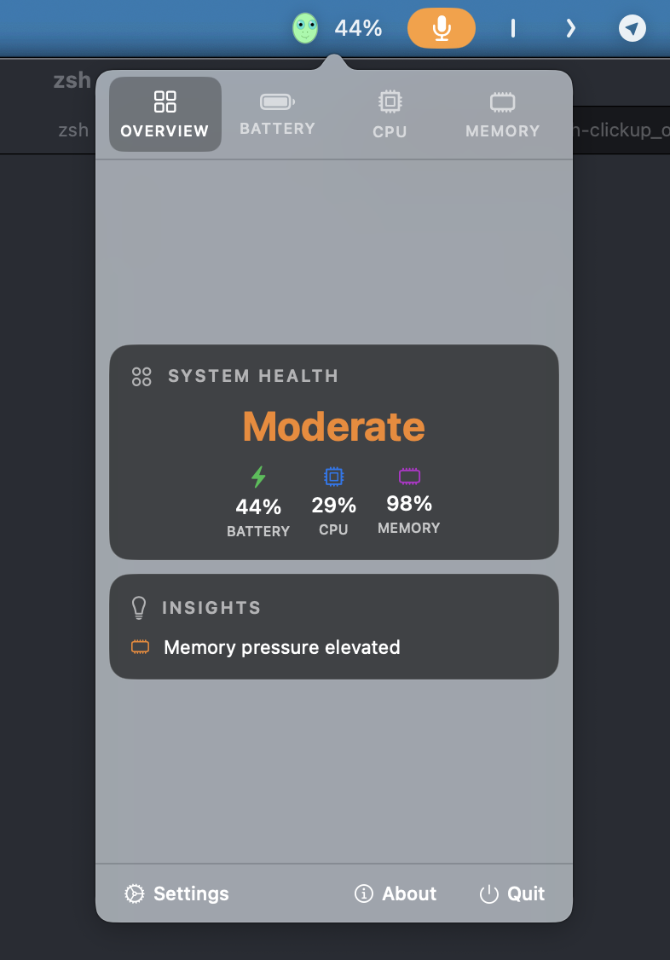
Task: Select the Memory pressure elevated insight
Action: click(282, 647)
